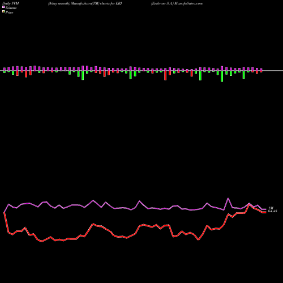This screenshot has height=283, width=283.
Task: Select the Volume legend label
Action: pyautogui.click(x=11, y=8)
